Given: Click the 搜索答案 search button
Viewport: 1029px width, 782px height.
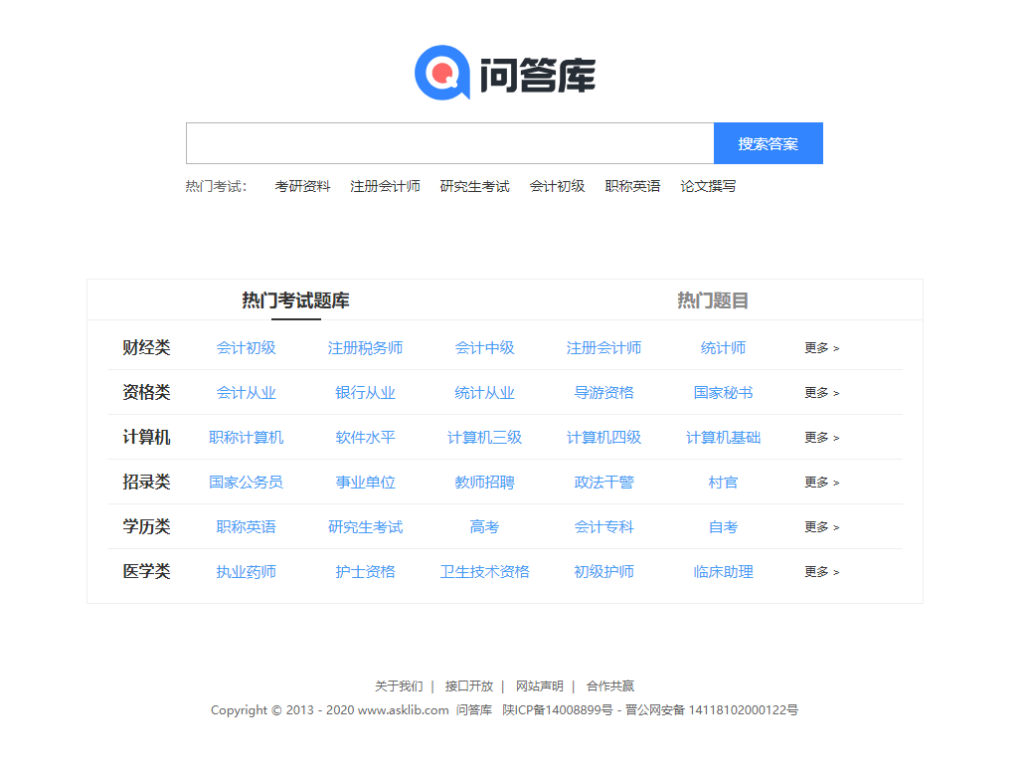Looking at the screenshot, I should pyautogui.click(x=768, y=143).
